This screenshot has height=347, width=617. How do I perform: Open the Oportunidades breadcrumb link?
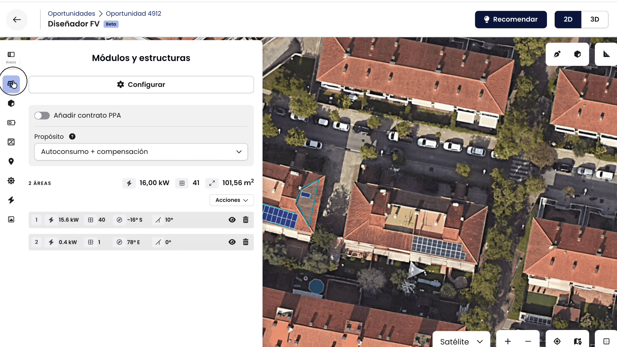[x=71, y=13]
